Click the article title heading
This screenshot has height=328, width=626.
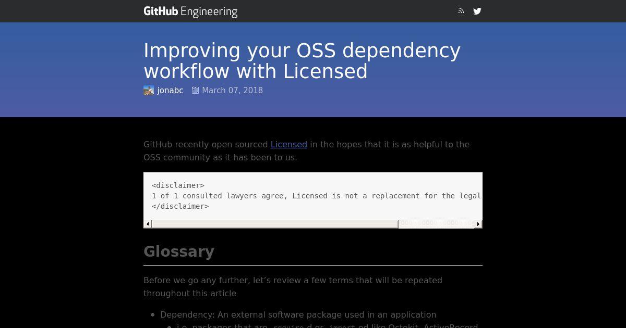point(302,61)
